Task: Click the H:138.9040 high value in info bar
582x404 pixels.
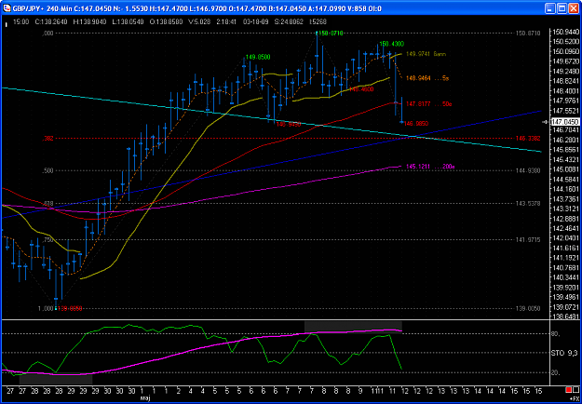Action: coord(88,22)
